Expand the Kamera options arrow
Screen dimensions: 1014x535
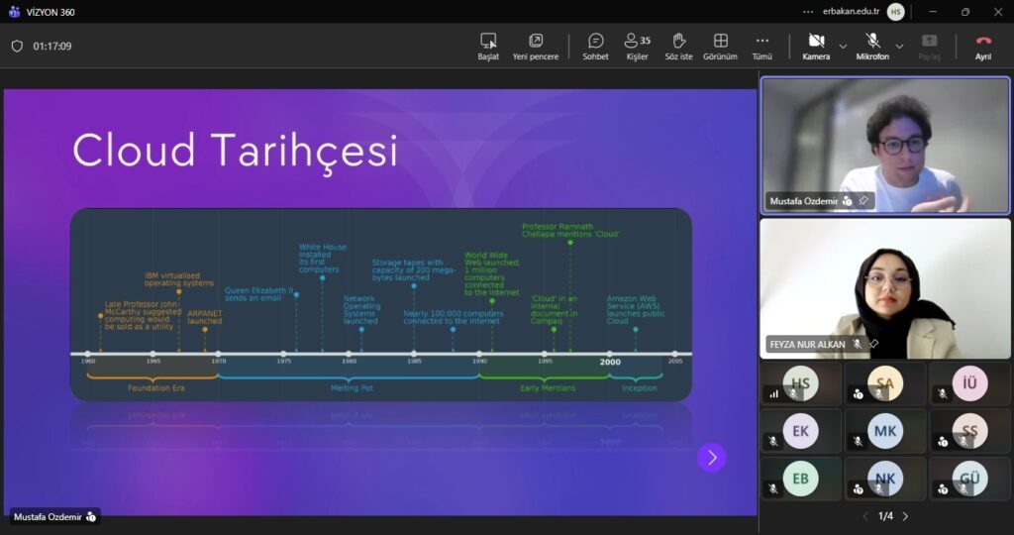pos(843,47)
